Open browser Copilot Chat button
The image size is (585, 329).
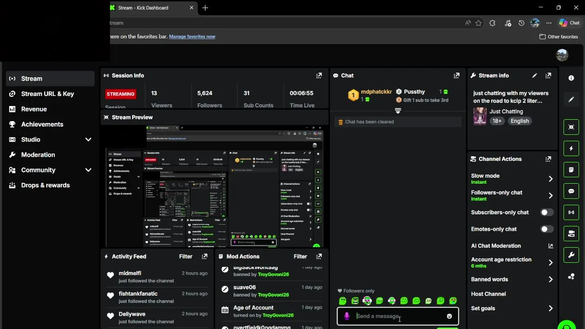pos(569,23)
